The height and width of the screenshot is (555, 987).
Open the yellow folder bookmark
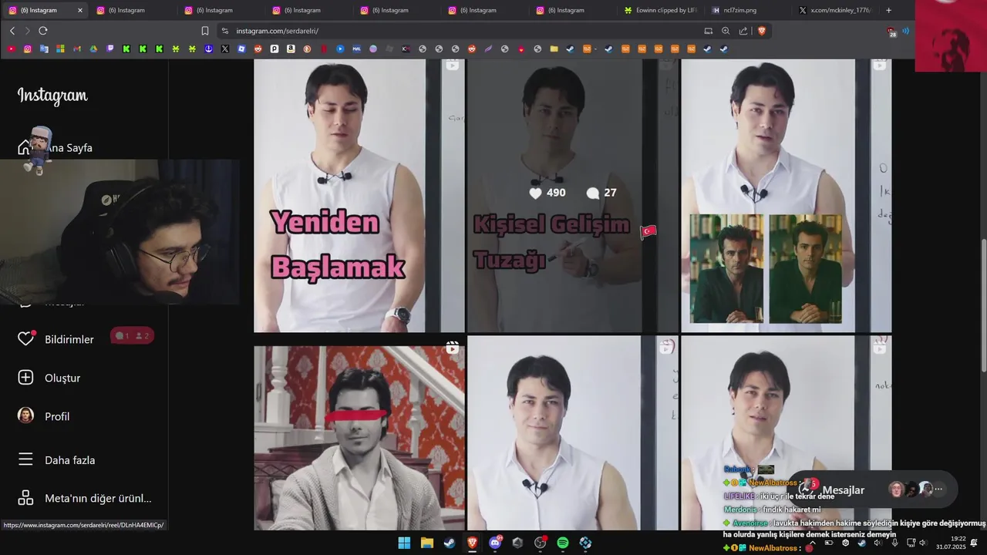(554, 49)
